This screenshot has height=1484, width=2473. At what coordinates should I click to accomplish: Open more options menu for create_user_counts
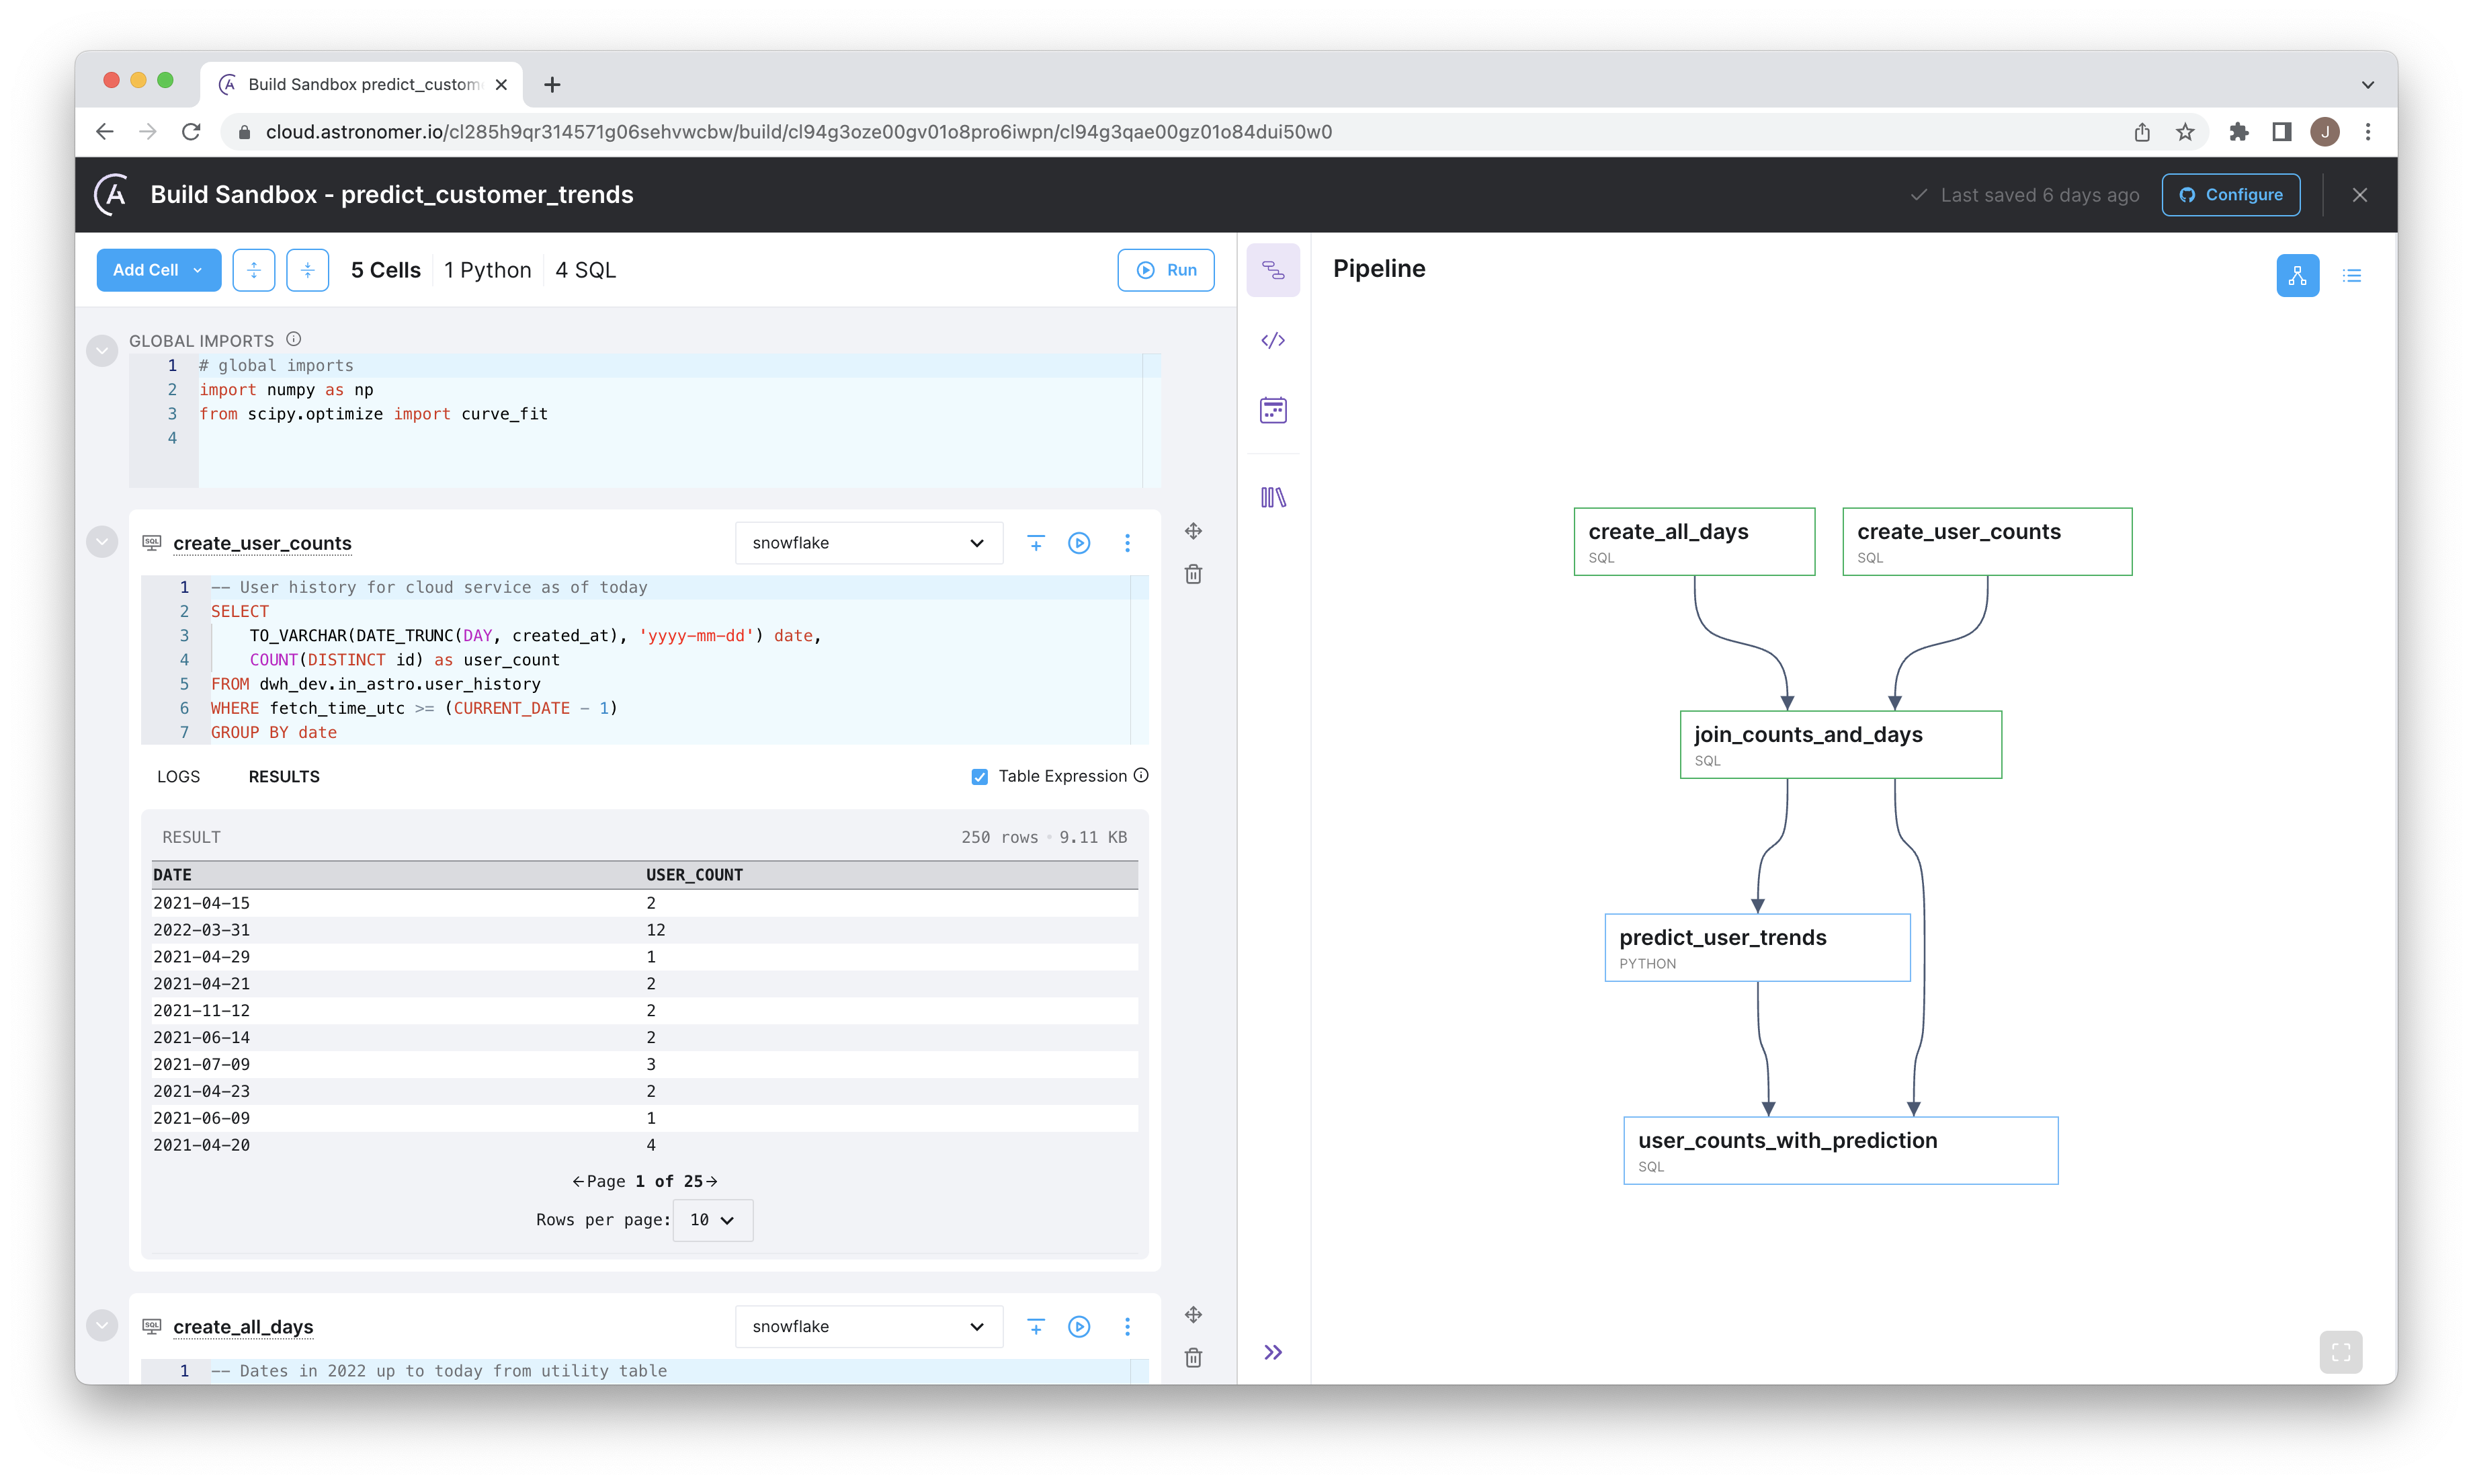[1128, 543]
